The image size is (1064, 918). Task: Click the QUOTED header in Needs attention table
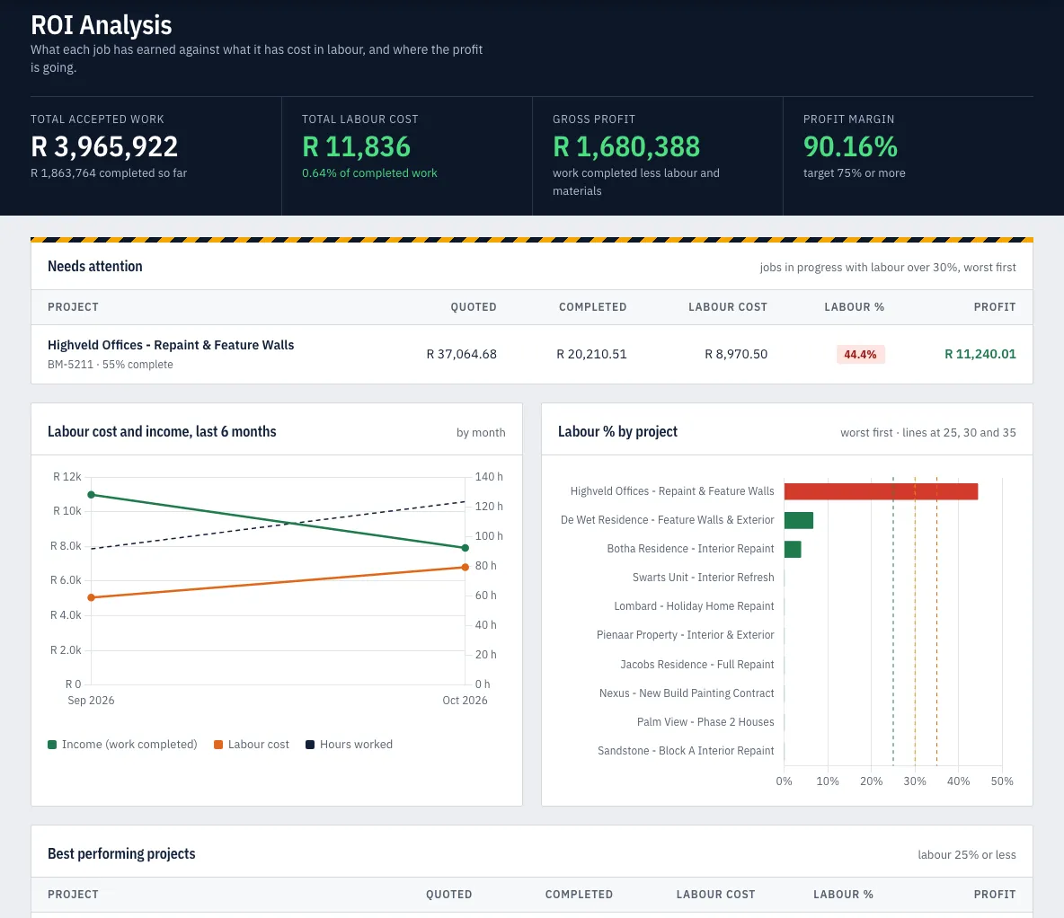tap(474, 306)
